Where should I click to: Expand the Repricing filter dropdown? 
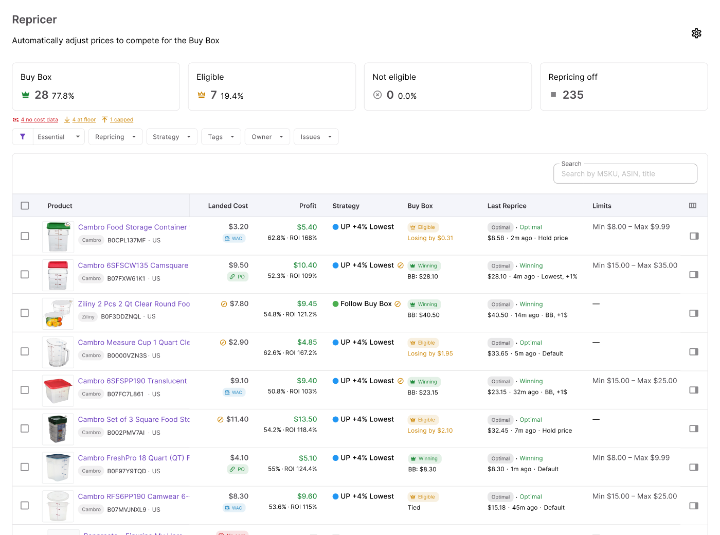click(x=115, y=137)
